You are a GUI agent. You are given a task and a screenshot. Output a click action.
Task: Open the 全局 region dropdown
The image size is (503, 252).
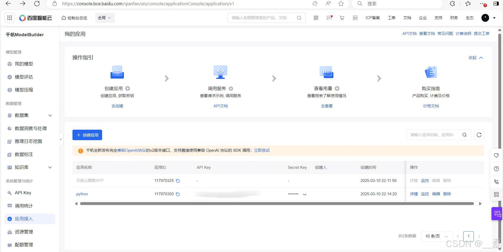coord(104,18)
